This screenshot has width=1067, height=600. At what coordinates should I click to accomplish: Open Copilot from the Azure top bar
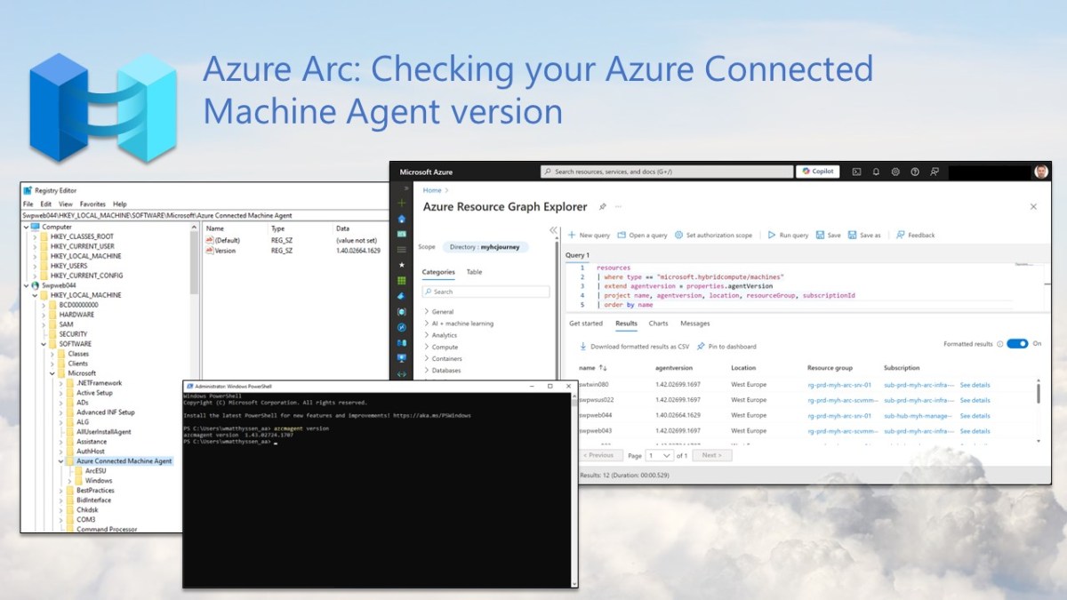[816, 172]
